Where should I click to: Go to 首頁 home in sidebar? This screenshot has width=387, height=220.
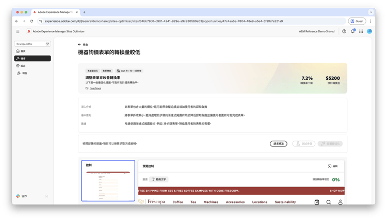(x=33, y=51)
